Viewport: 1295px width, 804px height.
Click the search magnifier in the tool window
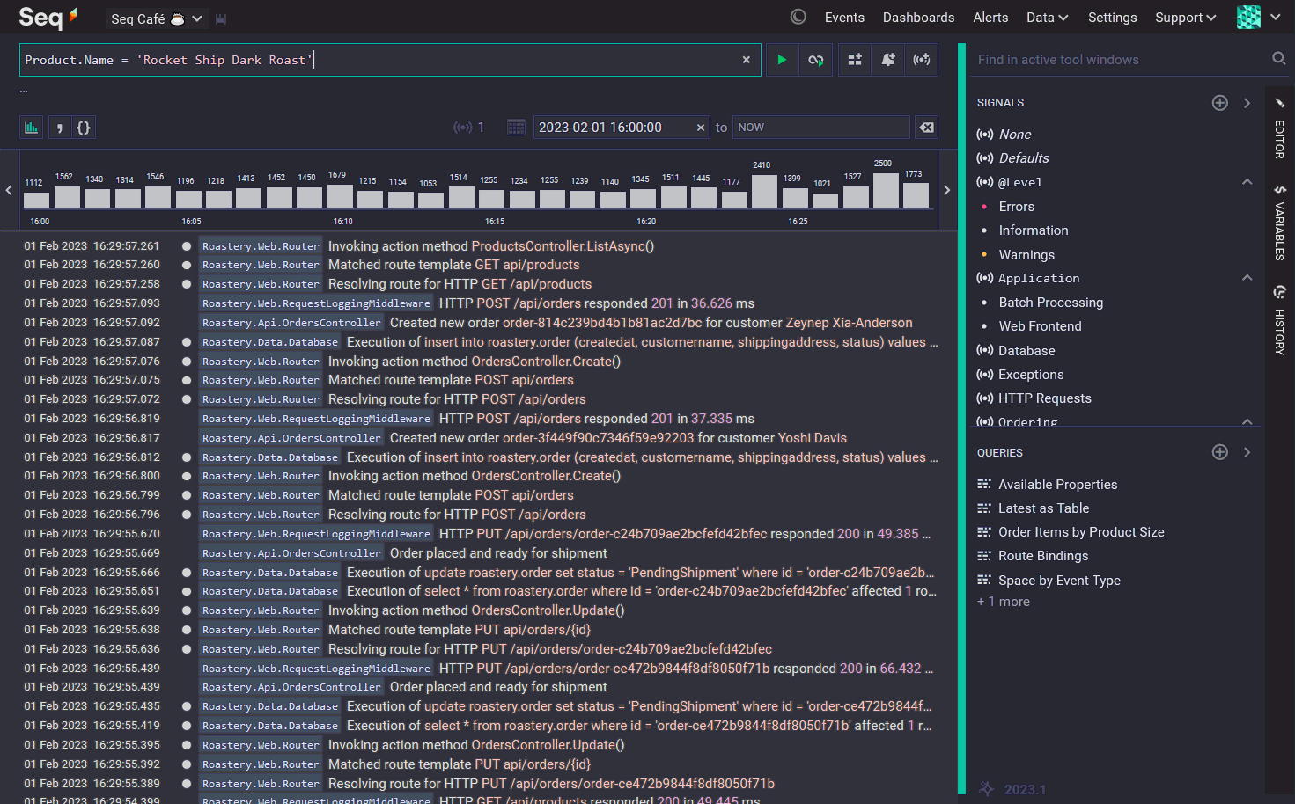coord(1278,59)
